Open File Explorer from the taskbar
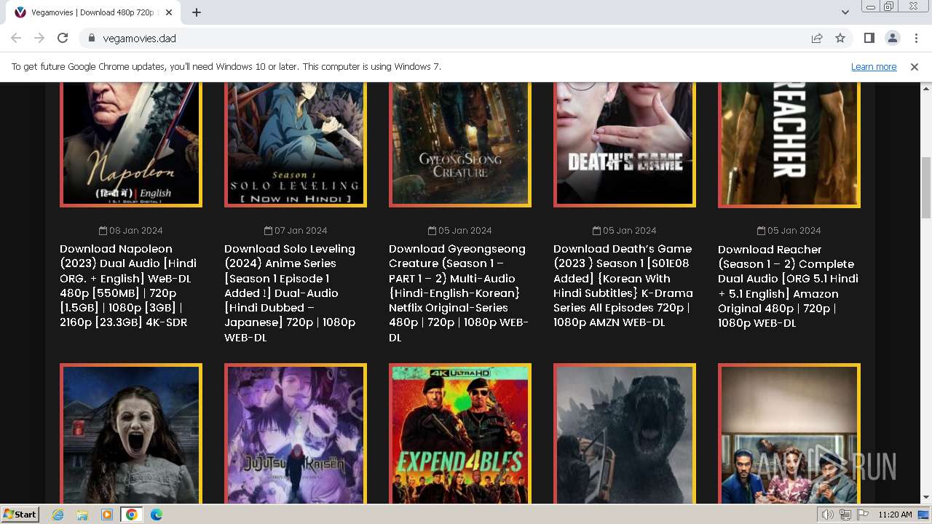This screenshot has height=524, width=932. (82, 515)
